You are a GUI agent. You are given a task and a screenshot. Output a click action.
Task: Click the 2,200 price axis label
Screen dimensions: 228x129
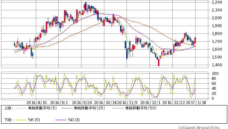(217, 2)
